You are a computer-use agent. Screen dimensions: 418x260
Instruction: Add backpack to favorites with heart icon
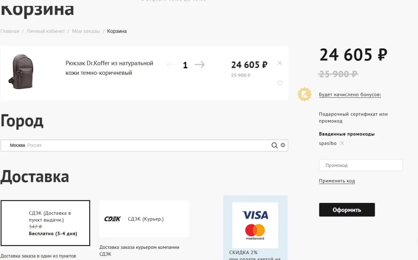tap(280, 83)
